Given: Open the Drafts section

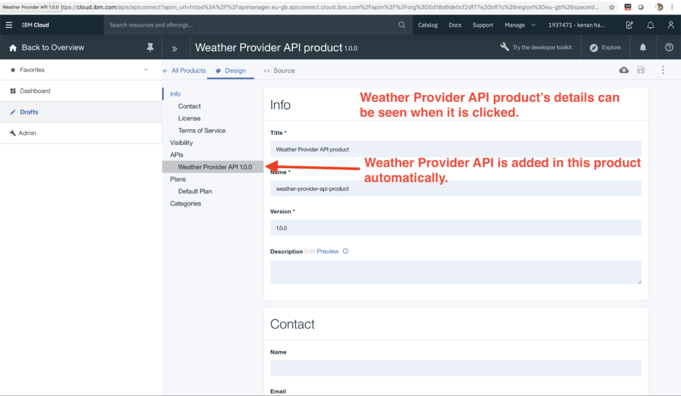Looking at the screenshot, I should (x=80, y=112).
